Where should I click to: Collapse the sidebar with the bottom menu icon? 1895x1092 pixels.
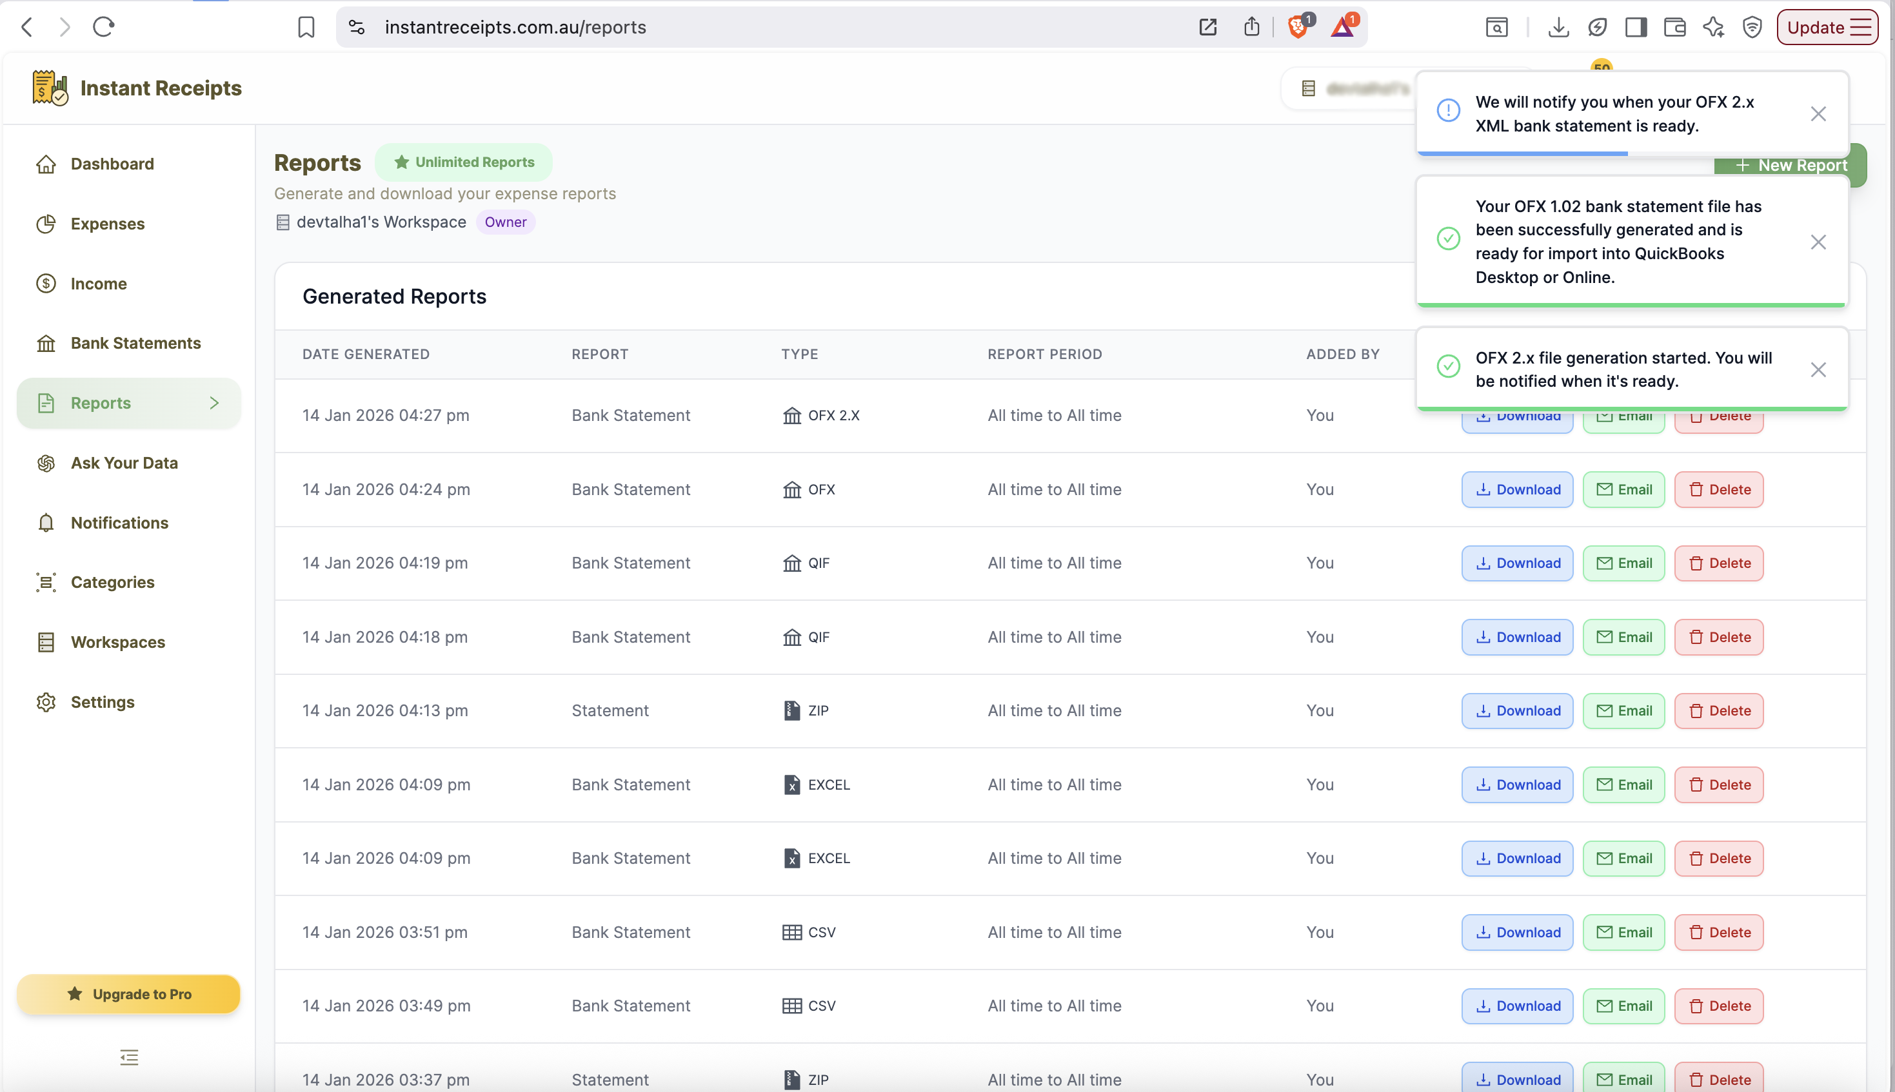pyautogui.click(x=129, y=1057)
